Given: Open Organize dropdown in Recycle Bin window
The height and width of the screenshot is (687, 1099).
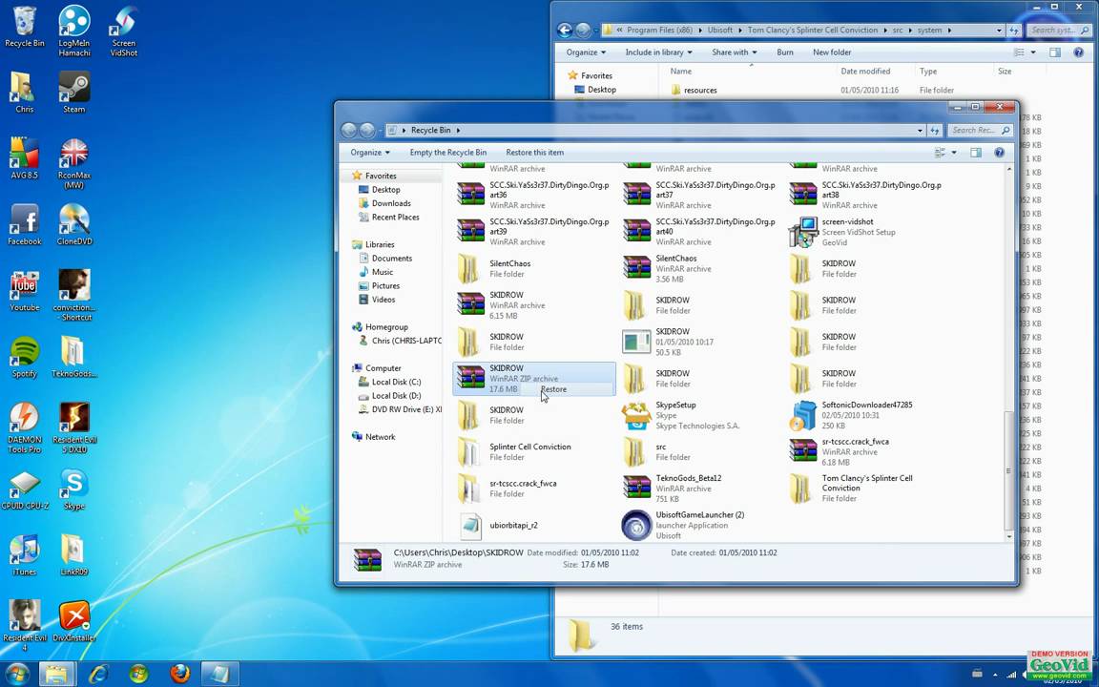Looking at the screenshot, I should tap(370, 152).
